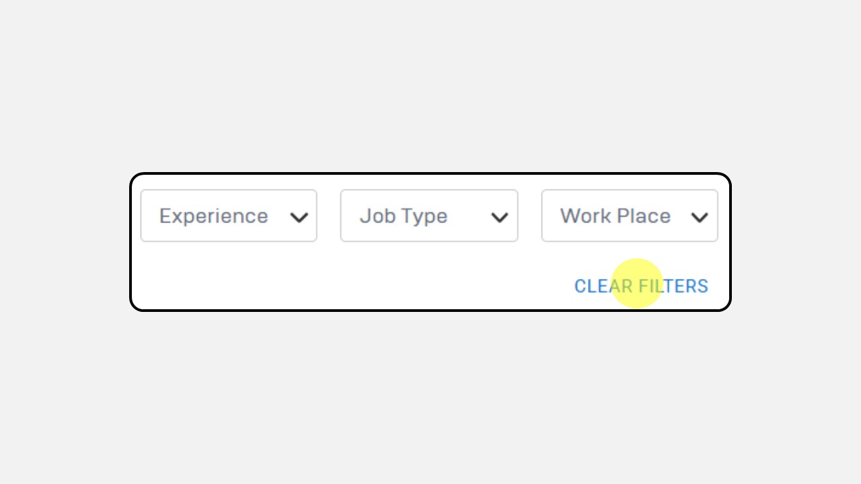The height and width of the screenshot is (484, 861).
Task: Expand the Job Type filter options
Action: 429,216
